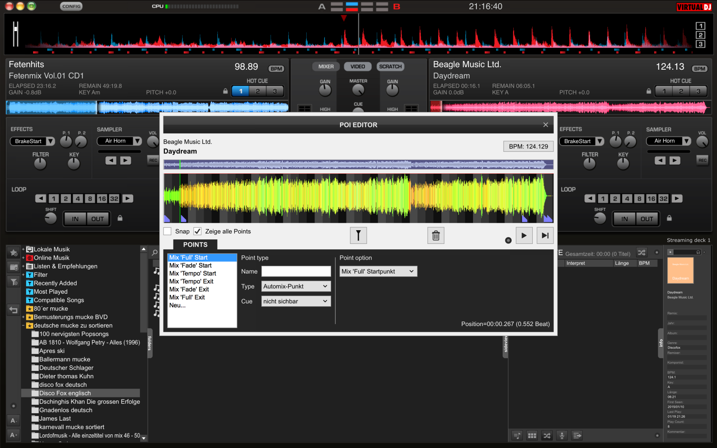Select the Apres ski folder
The width and height of the screenshot is (717, 448).
[52, 351]
